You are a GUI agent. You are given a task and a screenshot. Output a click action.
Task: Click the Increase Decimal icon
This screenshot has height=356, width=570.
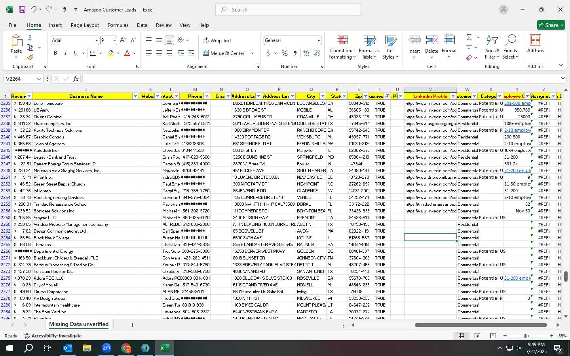[x=306, y=53]
